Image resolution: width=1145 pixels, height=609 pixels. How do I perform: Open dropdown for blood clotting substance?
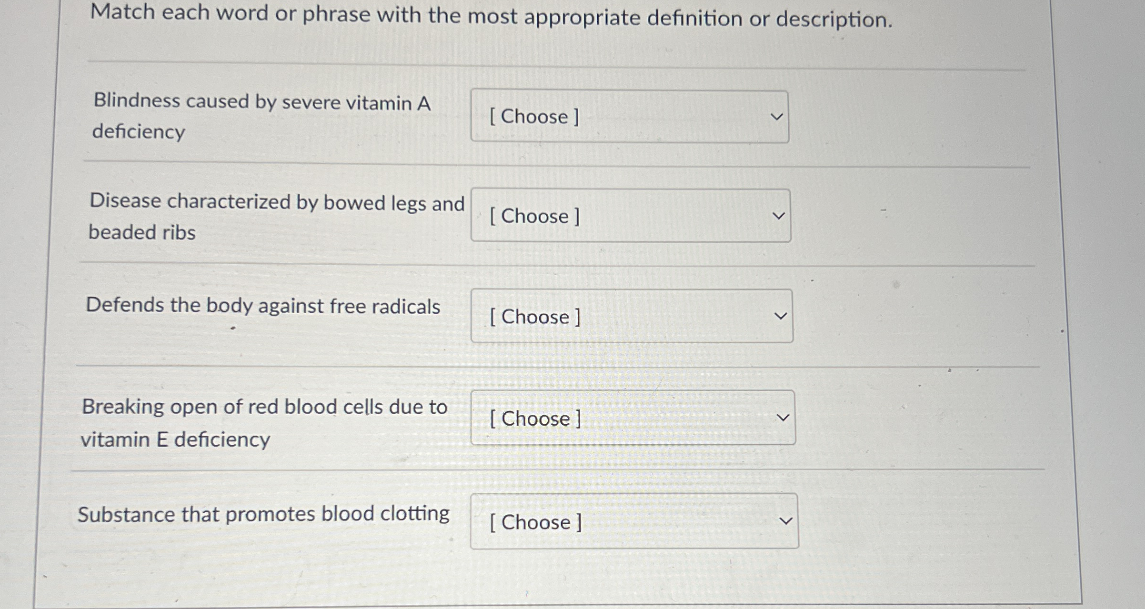(634, 521)
